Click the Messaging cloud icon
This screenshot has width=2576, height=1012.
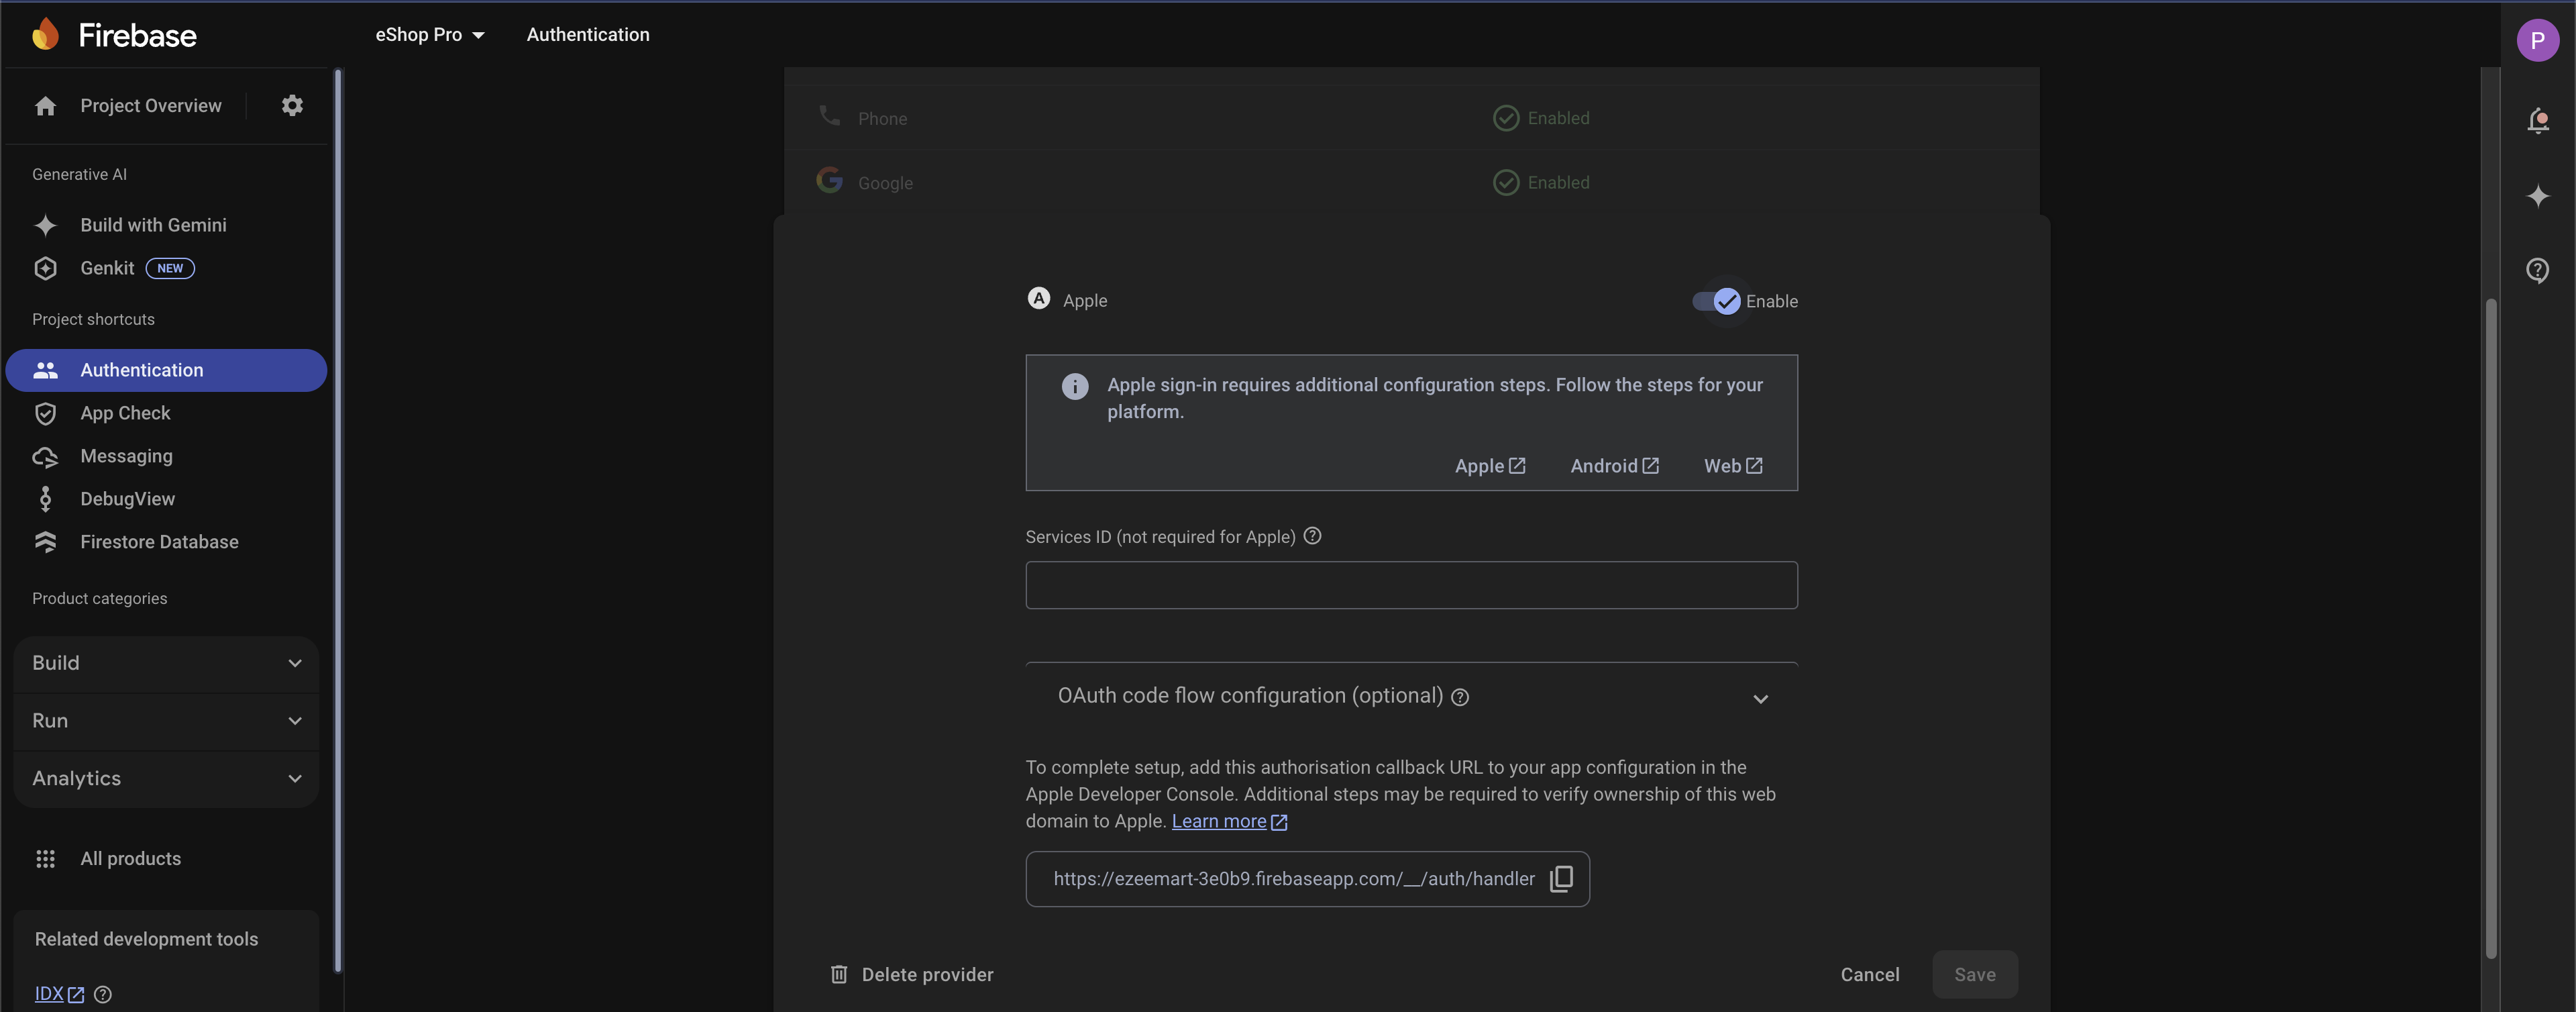(45, 457)
